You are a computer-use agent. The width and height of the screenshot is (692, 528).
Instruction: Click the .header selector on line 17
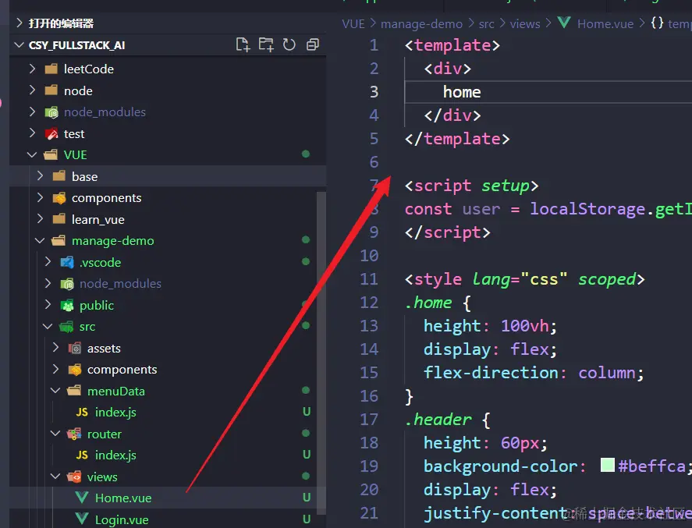(x=438, y=420)
